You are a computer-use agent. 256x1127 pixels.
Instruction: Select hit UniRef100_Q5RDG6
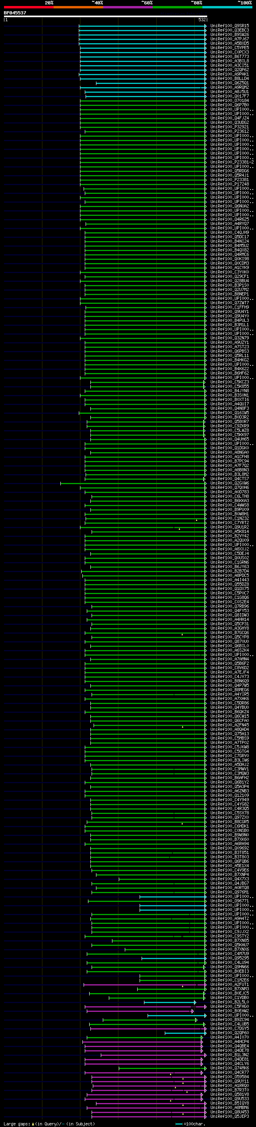[229, 171]
